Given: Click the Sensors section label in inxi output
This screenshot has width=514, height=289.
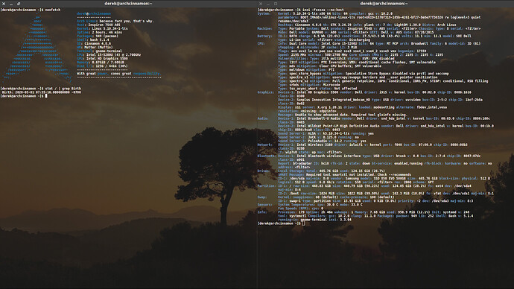Looking at the screenshot, I should click(265, 205).
